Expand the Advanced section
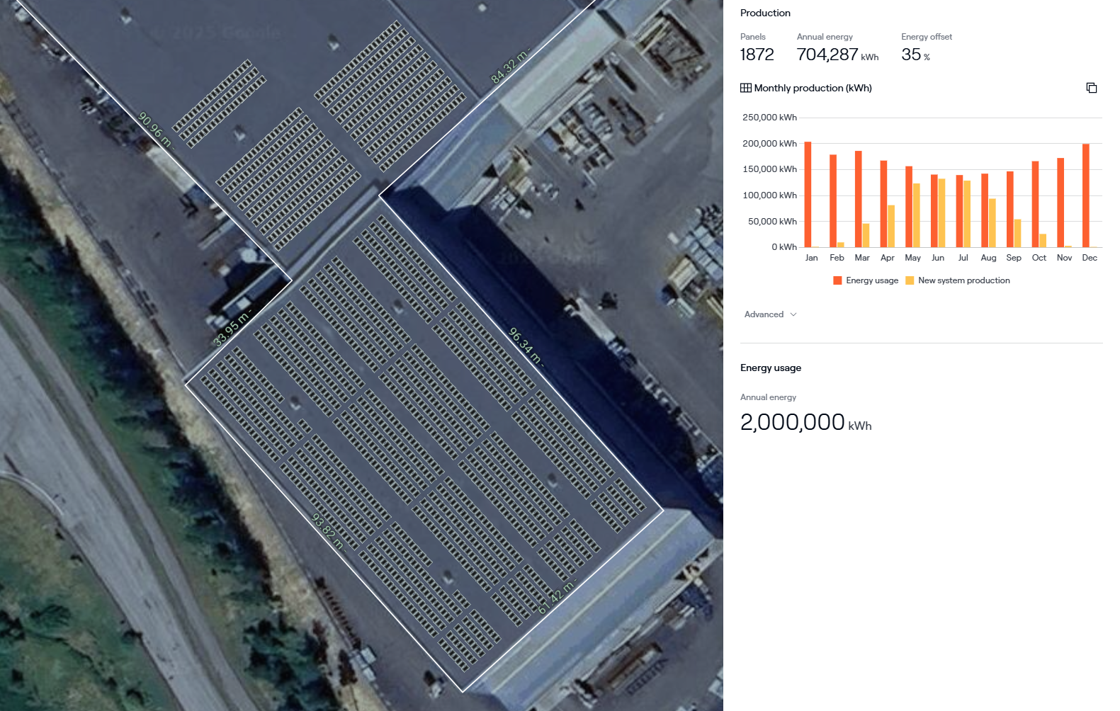The width and height of the screenshot is (1120, 711). [764, 314]
